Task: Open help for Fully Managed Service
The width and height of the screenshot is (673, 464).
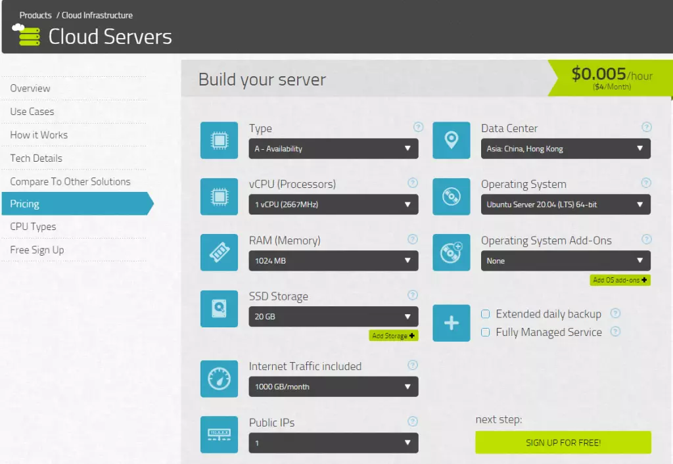Action: [x=615, y=331]
